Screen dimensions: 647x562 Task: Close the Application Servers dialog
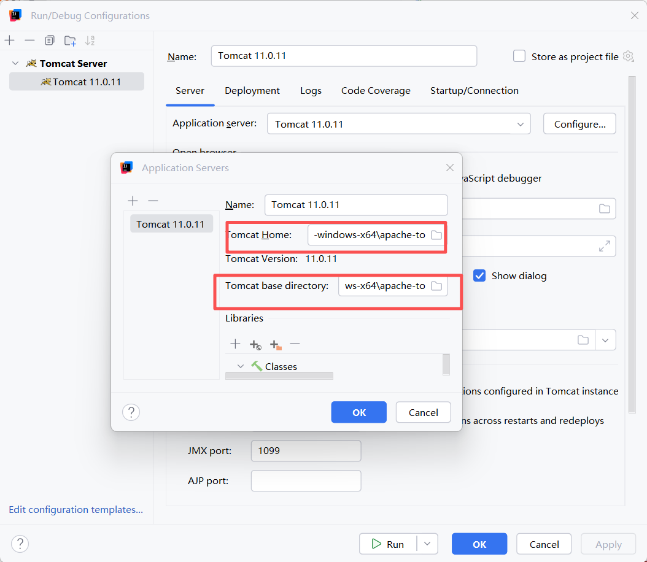click(x=450, y=167)
